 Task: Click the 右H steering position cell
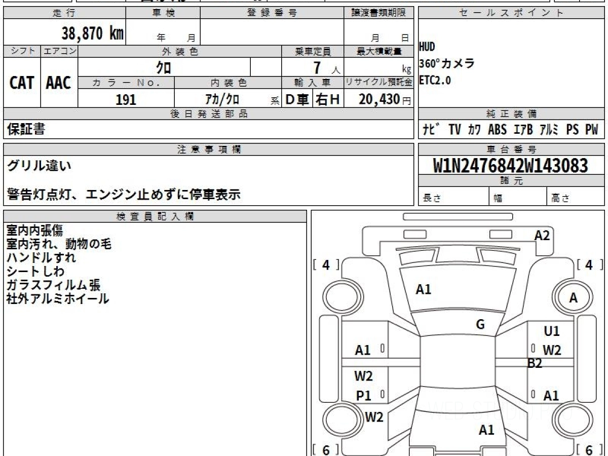328,99
